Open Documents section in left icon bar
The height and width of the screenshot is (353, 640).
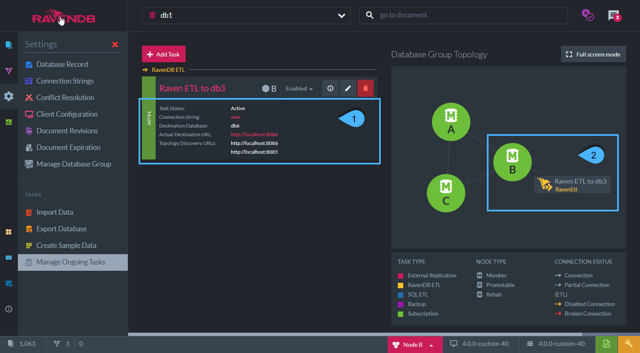point(9,45)
